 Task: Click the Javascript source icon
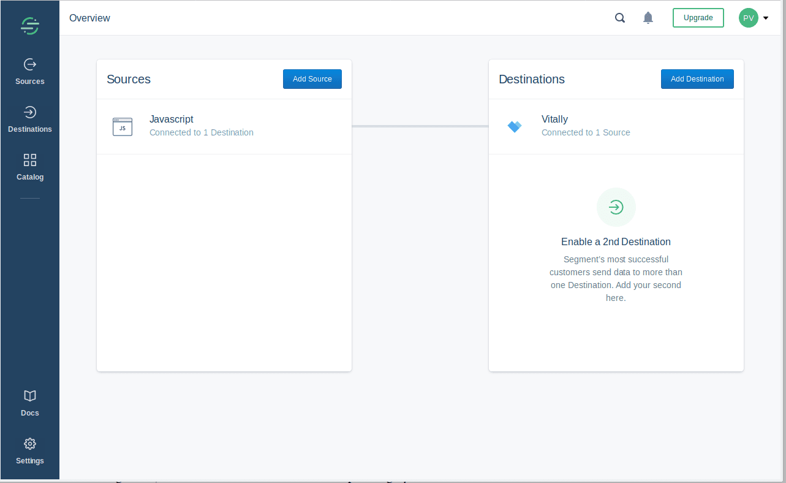[122, 126]
